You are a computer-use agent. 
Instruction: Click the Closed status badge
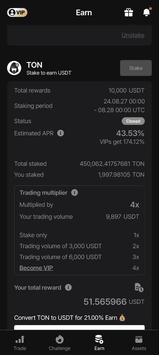coord(133,121)
